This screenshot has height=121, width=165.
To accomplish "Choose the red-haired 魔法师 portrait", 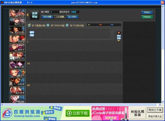I will [x=17, y=73].
